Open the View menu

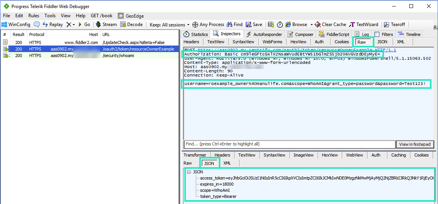[66, 16]
